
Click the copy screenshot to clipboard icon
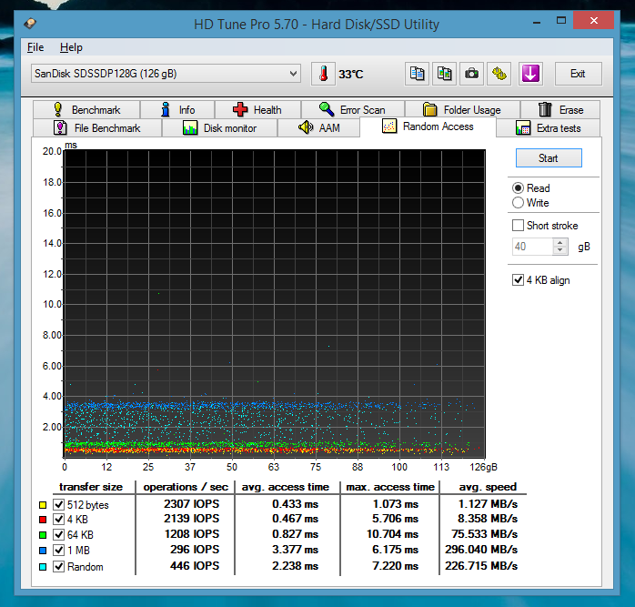pos(444,74)
